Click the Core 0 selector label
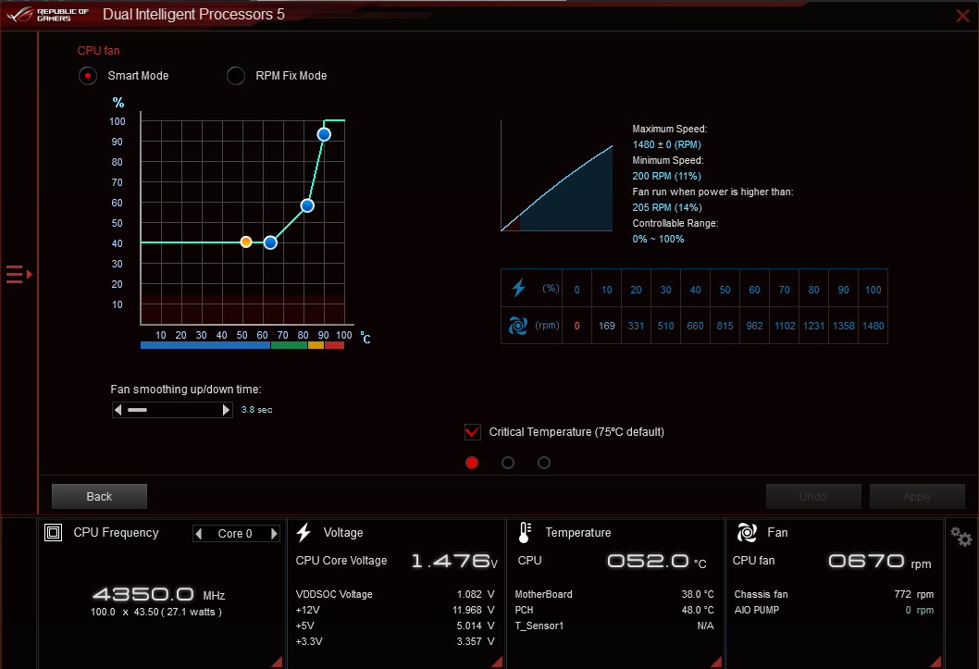Image resolution: width=979 pixels, height=669 pixels. pos(235,534)
